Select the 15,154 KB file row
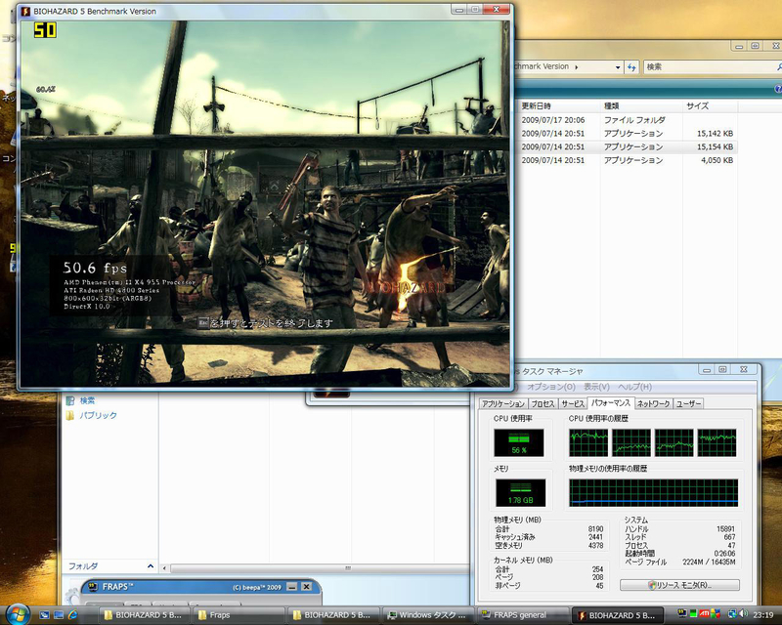 627,147
